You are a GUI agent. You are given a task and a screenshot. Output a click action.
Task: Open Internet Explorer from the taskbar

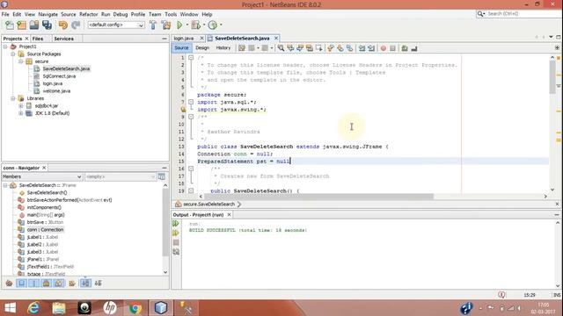33,308
